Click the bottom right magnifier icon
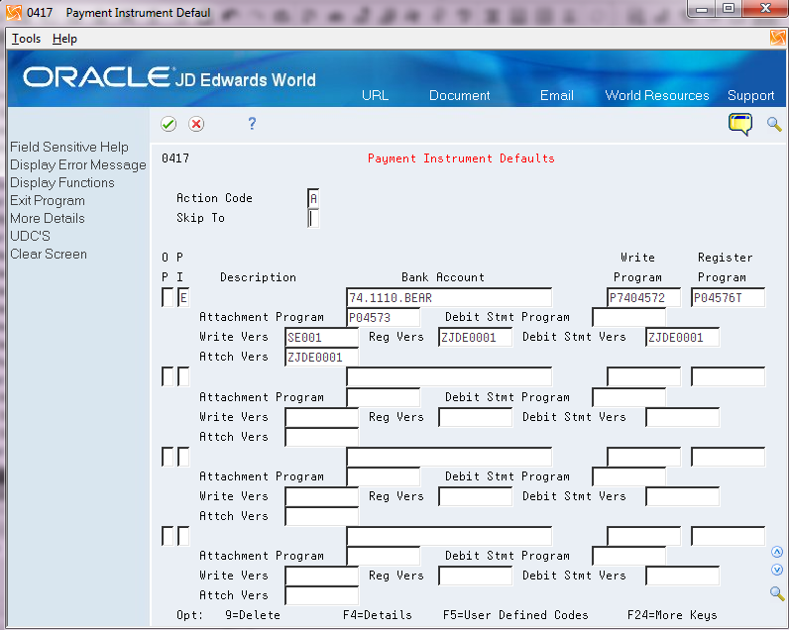 pyautogui.click(x=777, y=593)
